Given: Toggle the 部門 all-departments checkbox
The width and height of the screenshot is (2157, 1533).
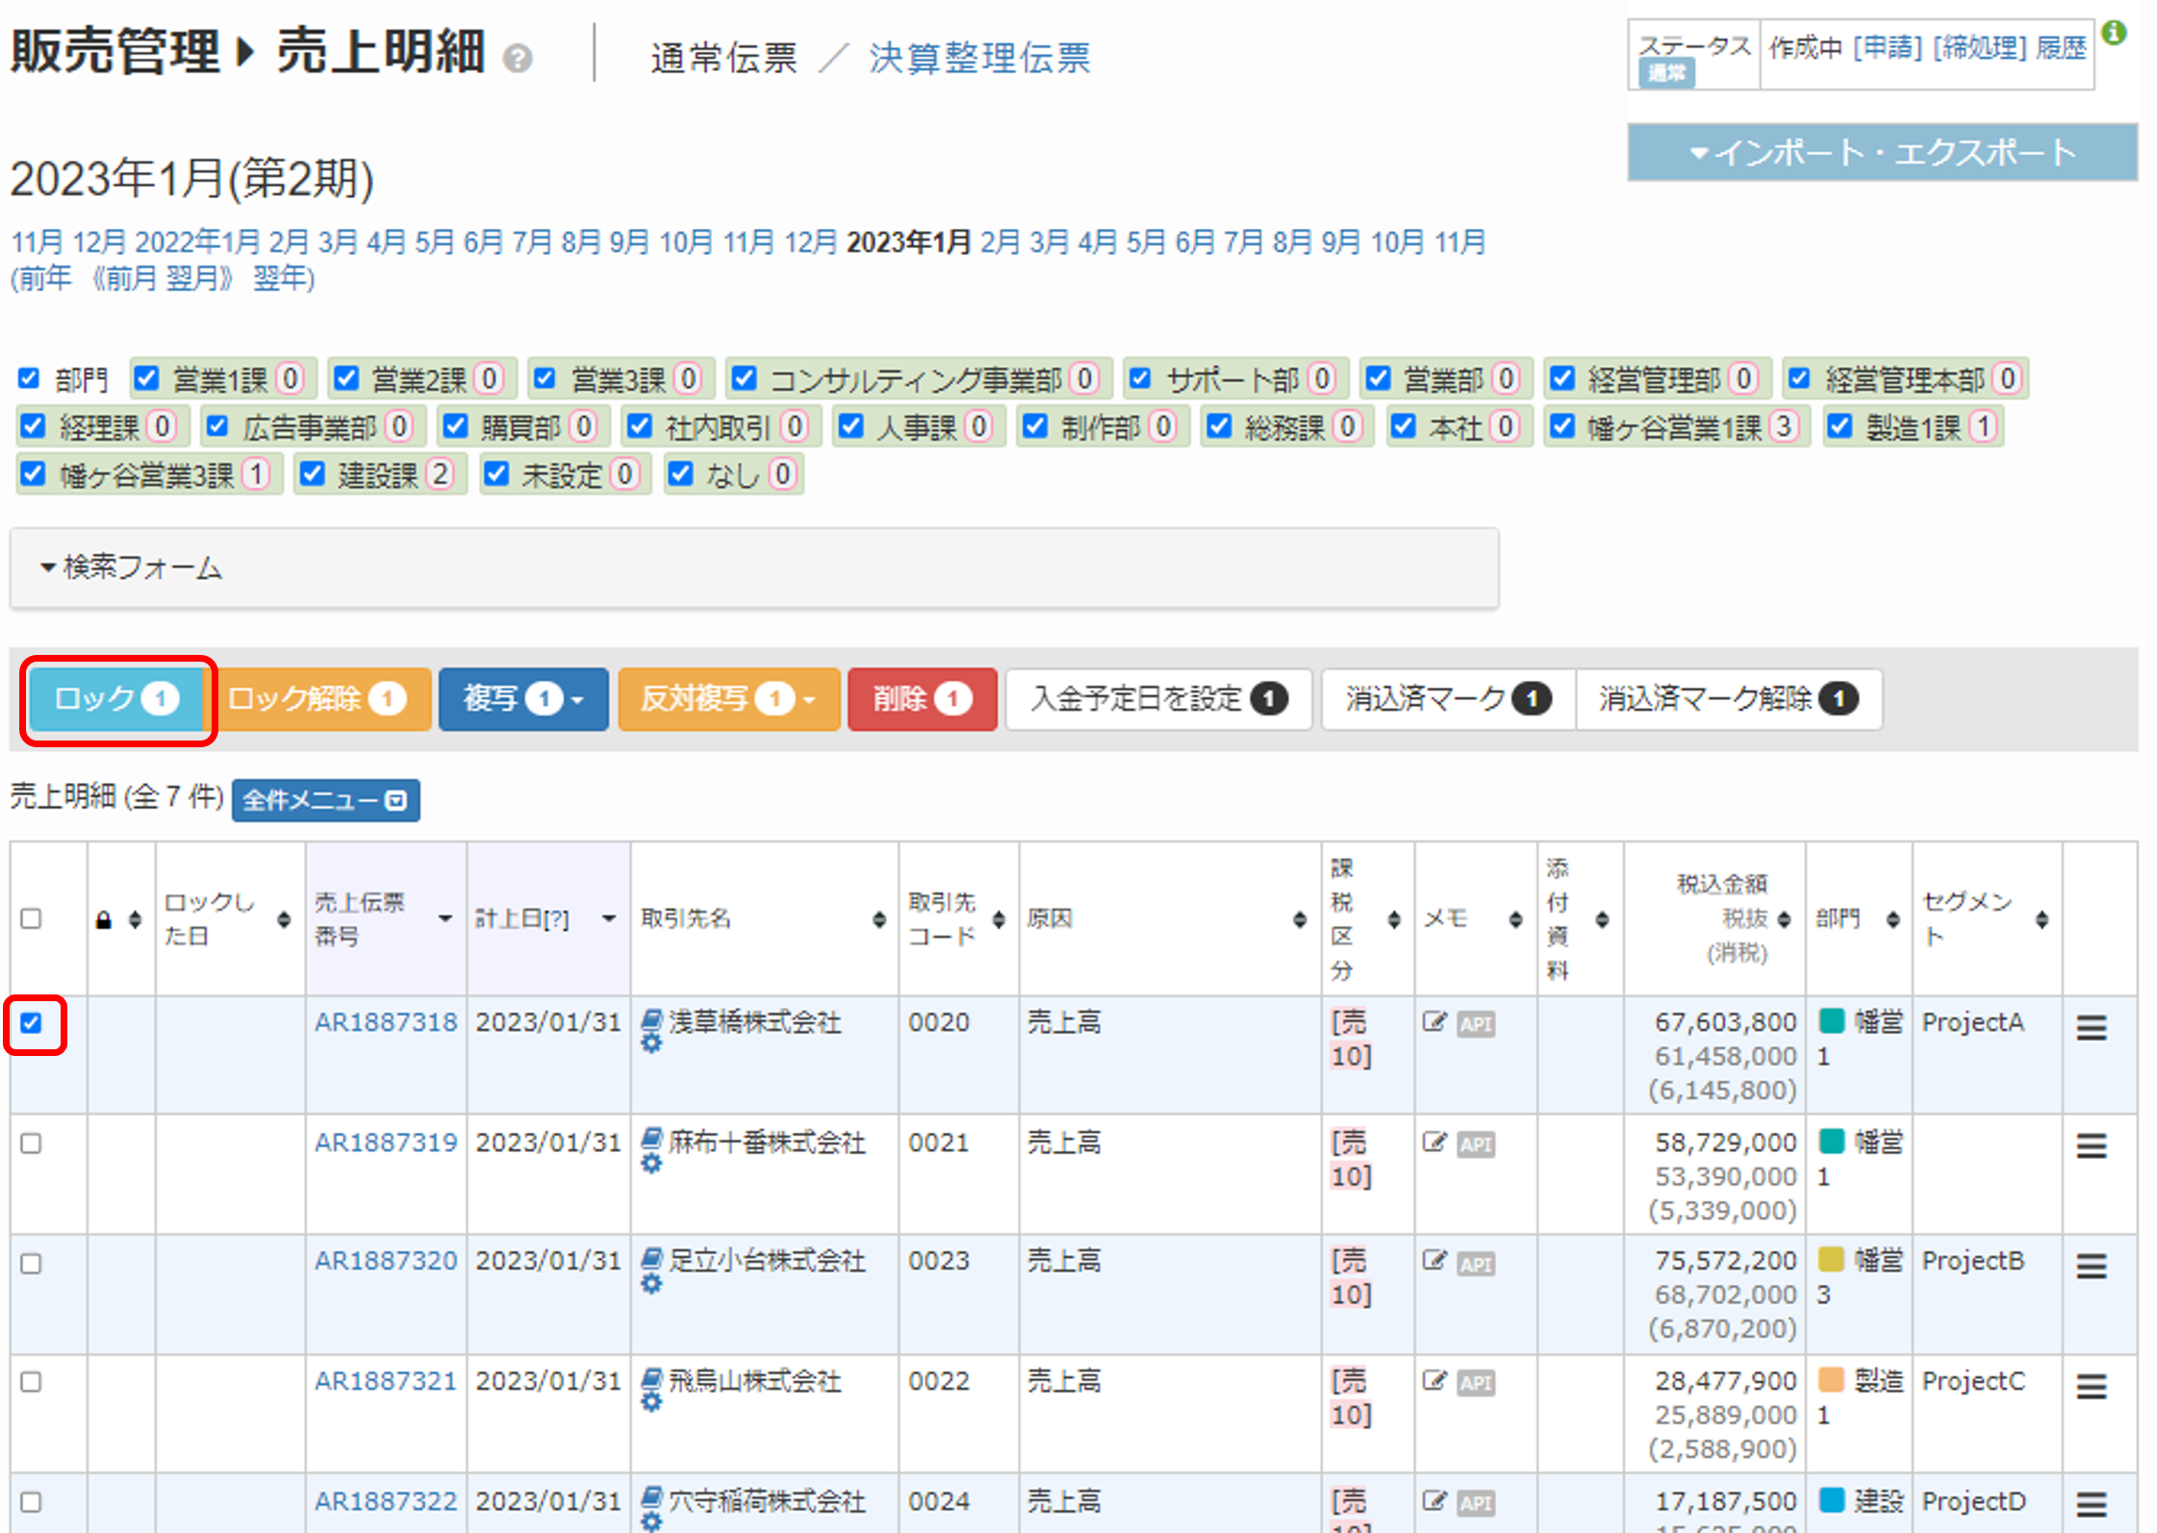Looking at the screenshot, I should coord(29,378).
